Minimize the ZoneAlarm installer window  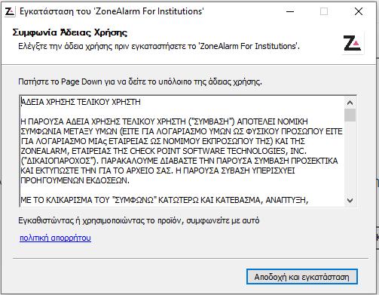[290, 11]
